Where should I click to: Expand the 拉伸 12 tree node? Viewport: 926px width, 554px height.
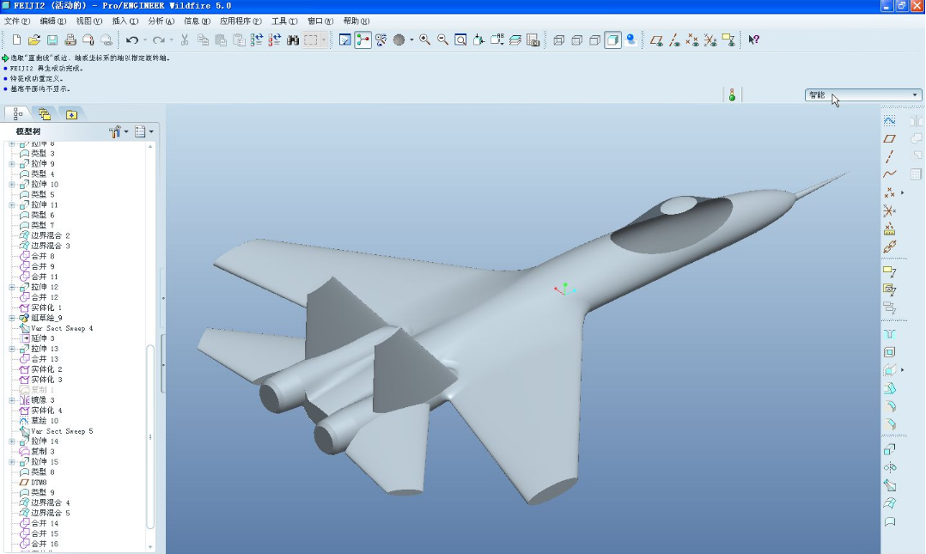[12, 287]
